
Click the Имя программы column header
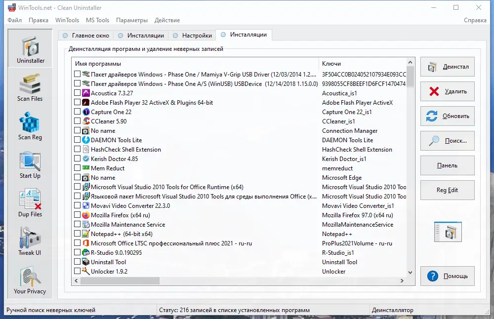point(195,64)
